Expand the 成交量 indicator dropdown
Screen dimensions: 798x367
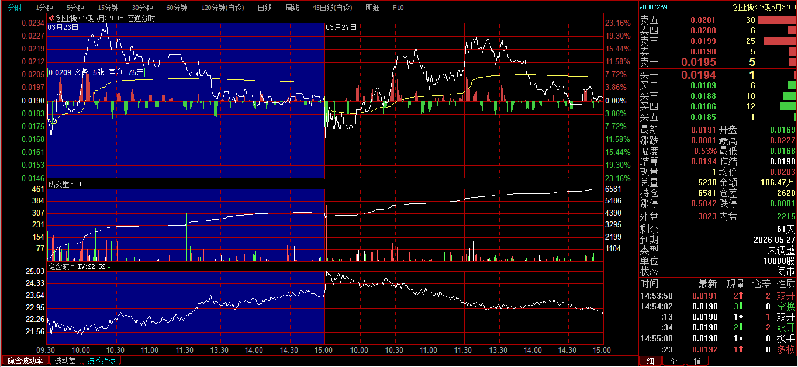(72, 184)
